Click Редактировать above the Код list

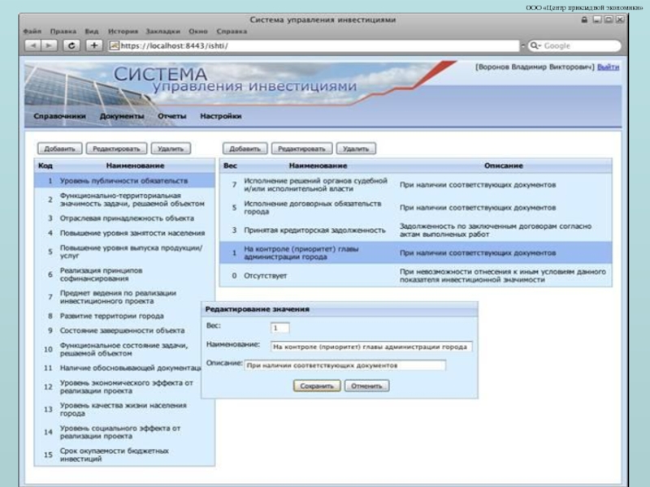coord(116,149)
